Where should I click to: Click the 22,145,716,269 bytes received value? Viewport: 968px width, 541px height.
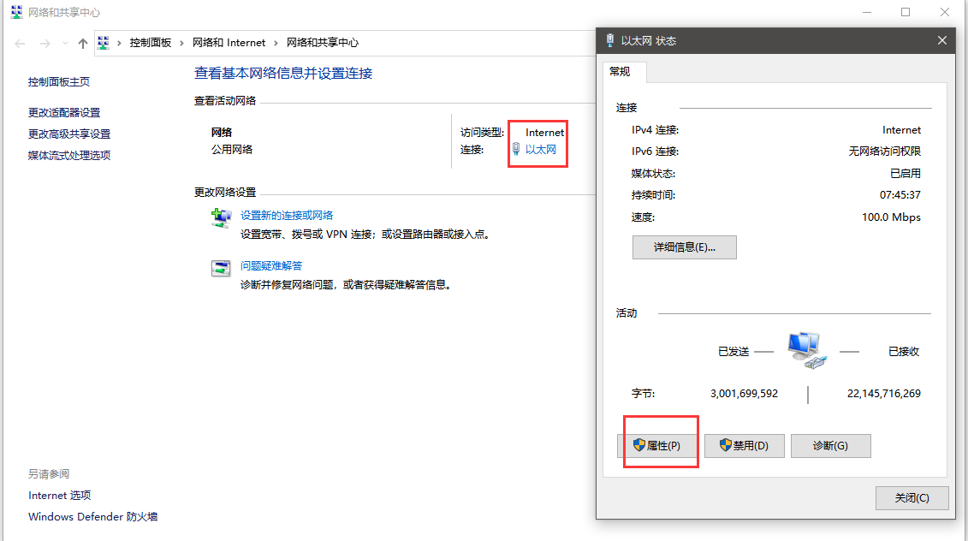click(883, 394)
